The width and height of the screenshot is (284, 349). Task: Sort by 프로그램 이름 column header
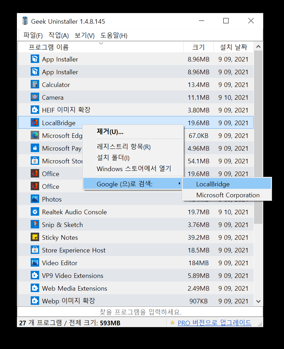pos(101,47)
